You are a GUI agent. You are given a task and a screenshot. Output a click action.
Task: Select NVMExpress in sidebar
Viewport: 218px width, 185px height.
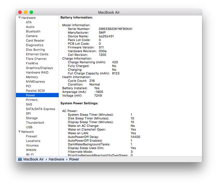[35, 82]
